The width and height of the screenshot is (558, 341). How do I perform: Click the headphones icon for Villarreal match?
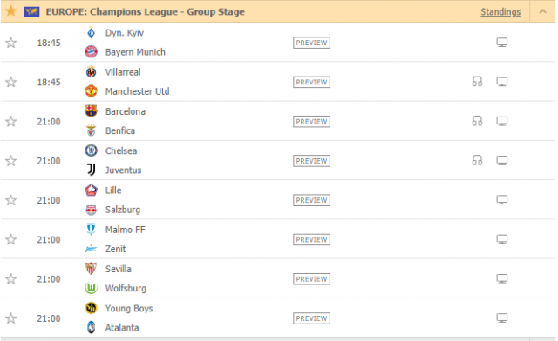coord(477,82)
